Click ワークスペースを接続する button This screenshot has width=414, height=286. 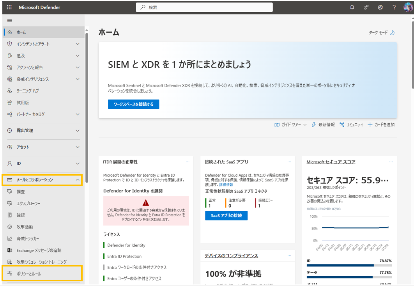[x=134, y=104]
